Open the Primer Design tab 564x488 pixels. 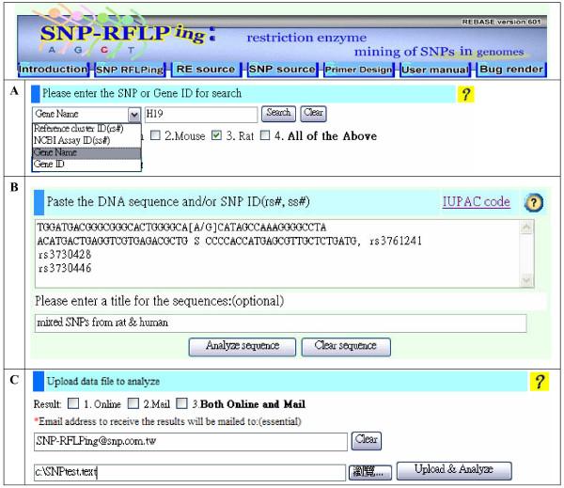tap(358, 70)
